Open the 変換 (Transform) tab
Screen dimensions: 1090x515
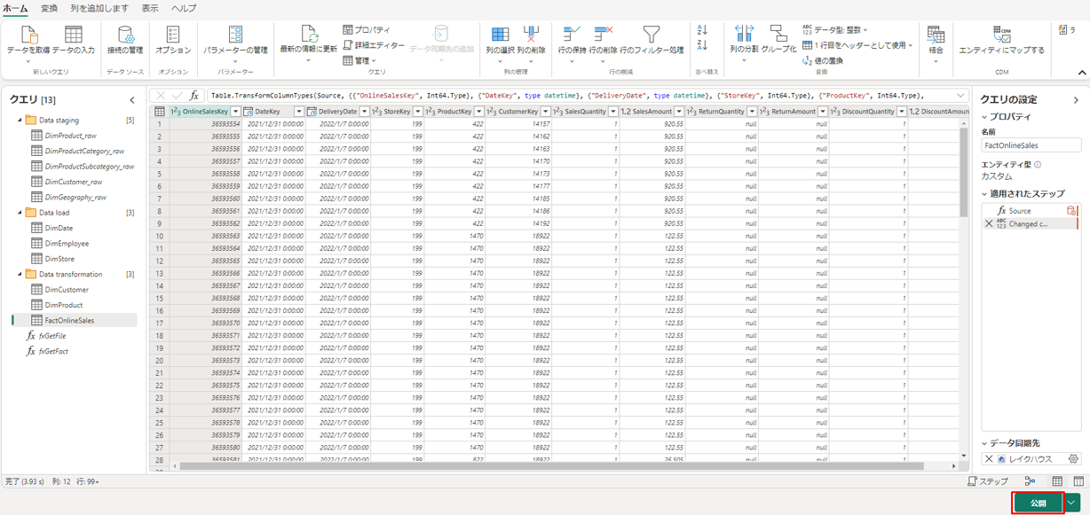(49, 8)
